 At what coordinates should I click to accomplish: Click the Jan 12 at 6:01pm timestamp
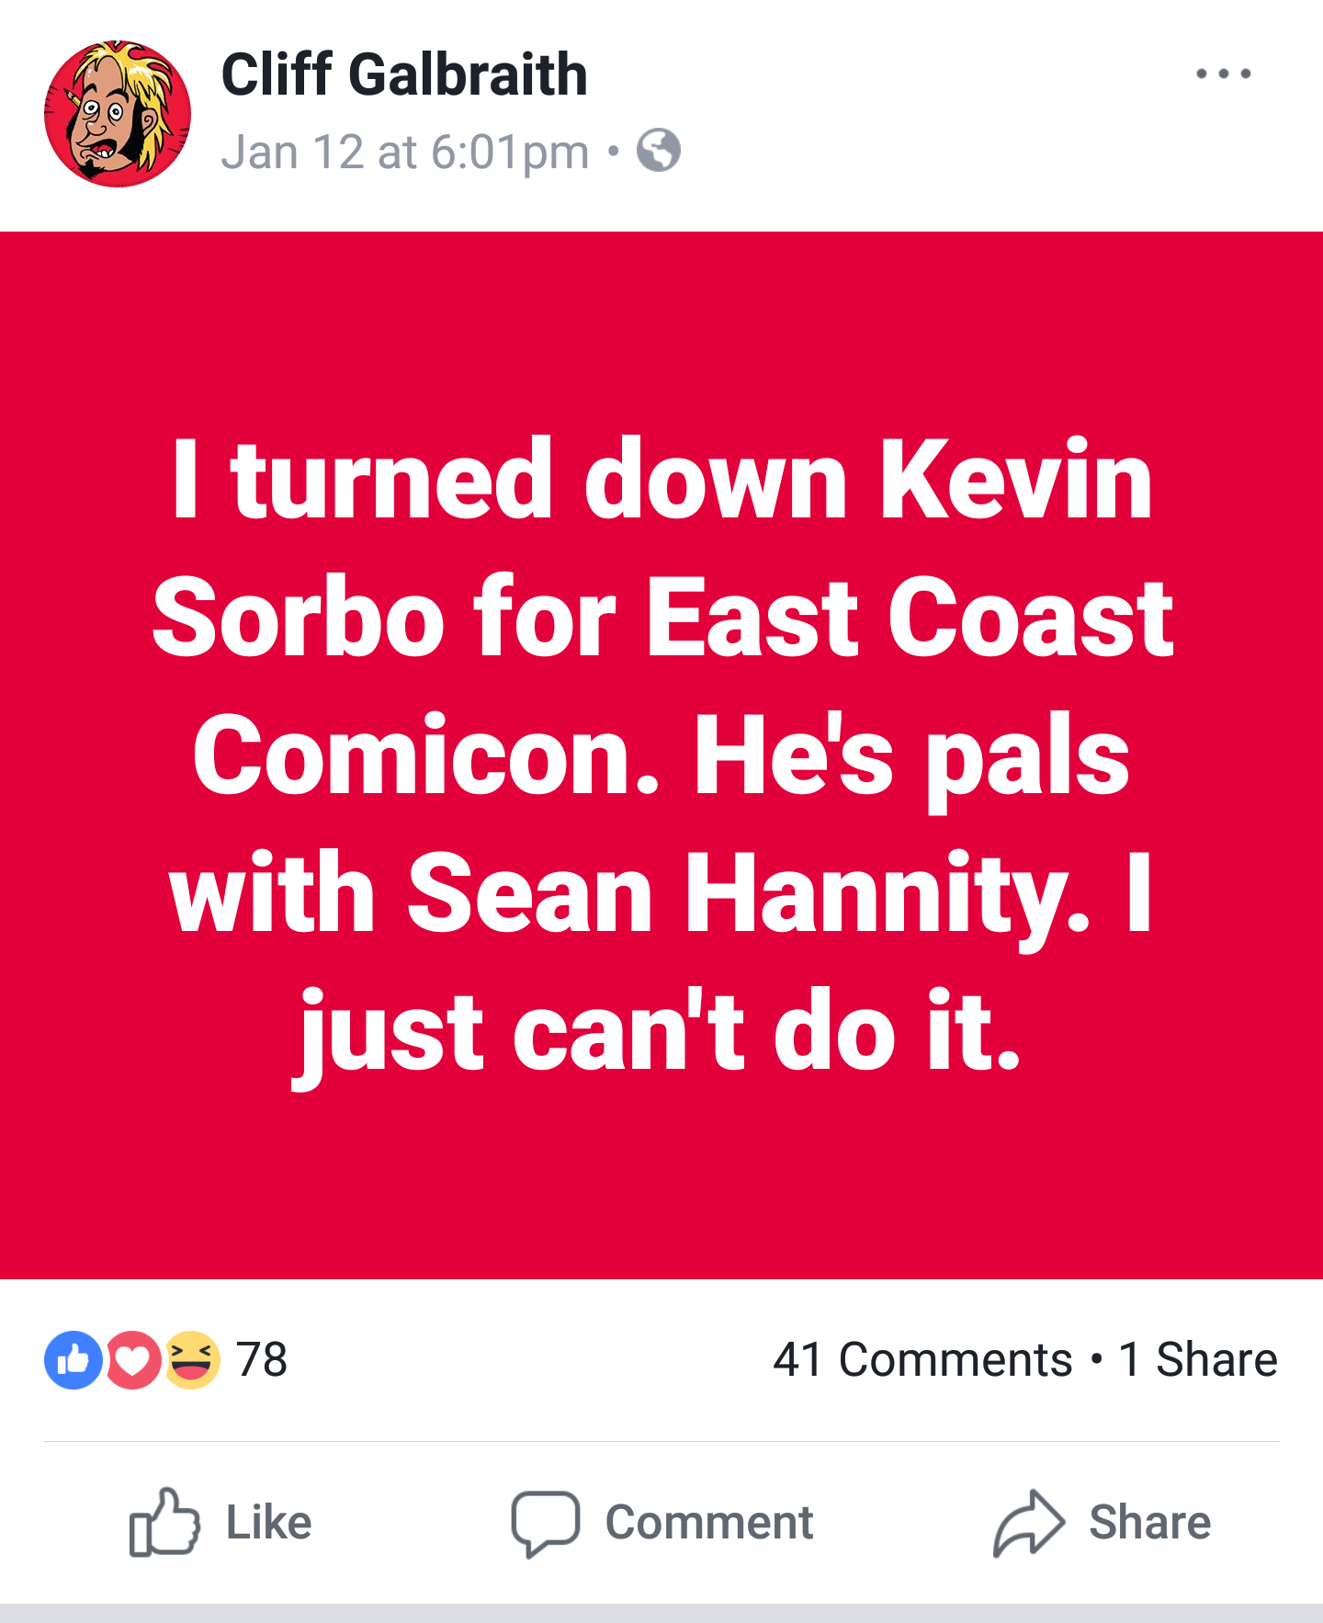point(405,152)
